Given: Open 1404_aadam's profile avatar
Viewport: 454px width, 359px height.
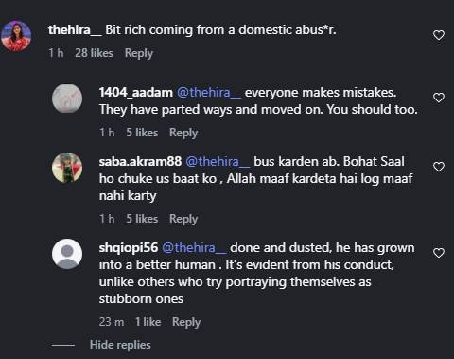Looking at the screenshot, I should point(67,99).
